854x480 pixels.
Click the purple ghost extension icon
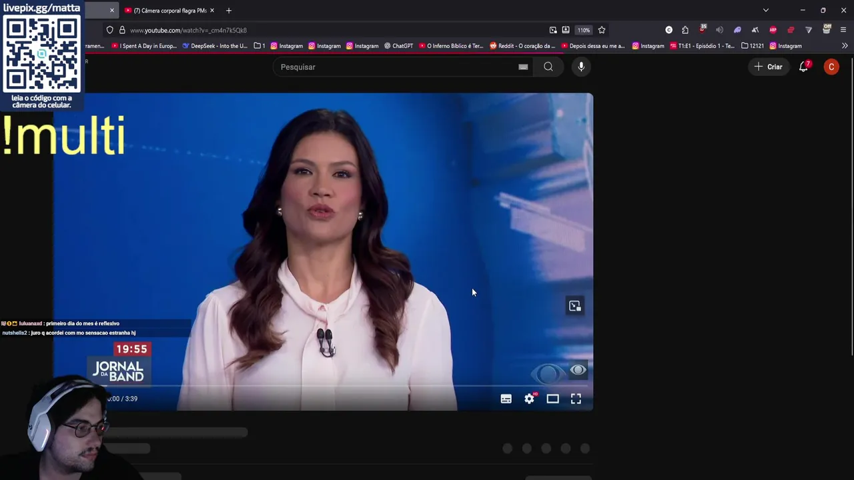(x=737, y=30)
